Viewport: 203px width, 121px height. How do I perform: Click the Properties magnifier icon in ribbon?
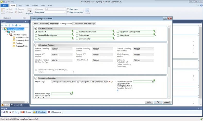tap(29, 10)
